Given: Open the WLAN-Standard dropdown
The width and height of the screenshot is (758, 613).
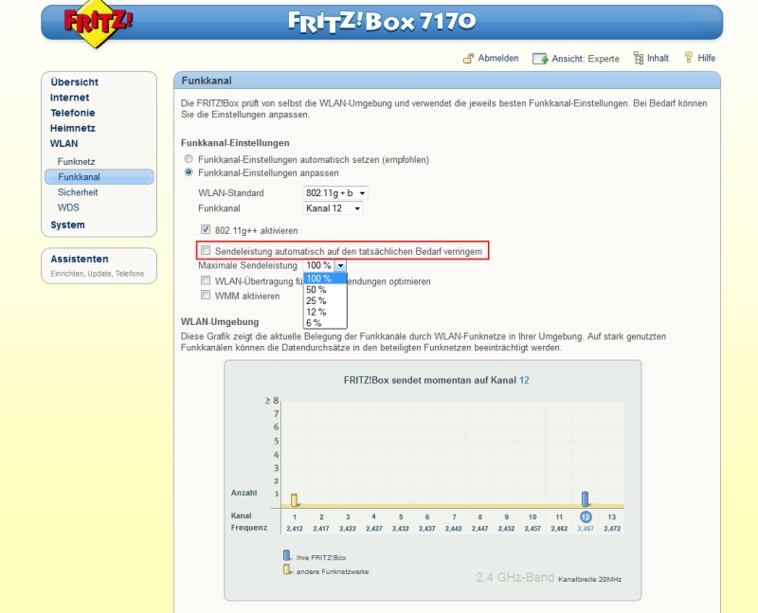Looking at the screenshot, I should (x=335, y=193).
